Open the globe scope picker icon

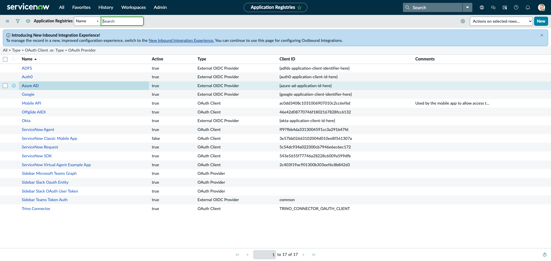pos(482,7)
